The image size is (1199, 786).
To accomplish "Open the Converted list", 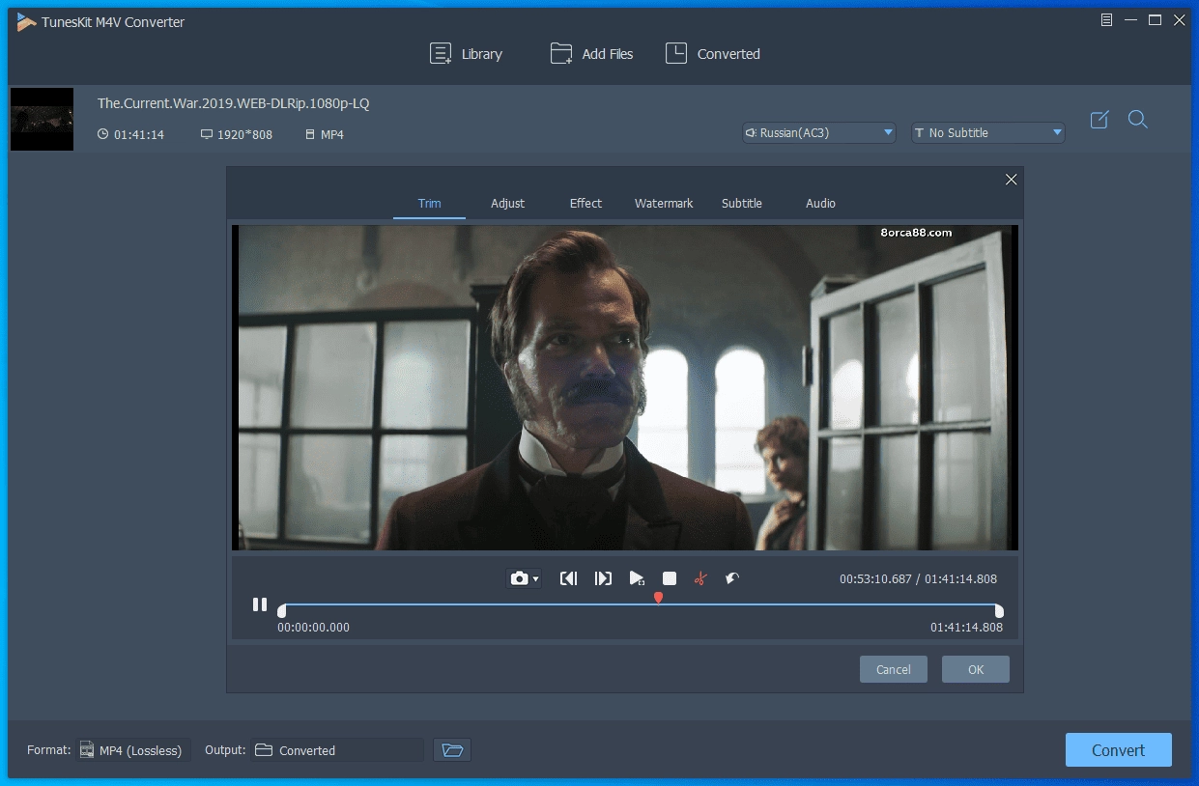I will click(713, 54).
